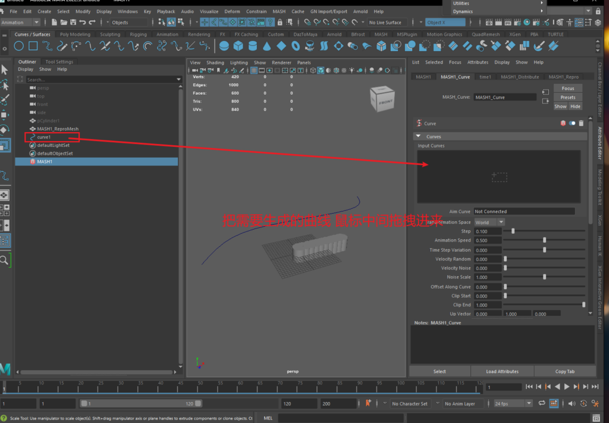Activate the Rotate tool in toolbox
This screenshot has width=609, height=423.
[5, 129]
